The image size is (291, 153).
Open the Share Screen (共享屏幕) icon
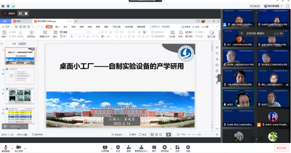click(105, 148)
